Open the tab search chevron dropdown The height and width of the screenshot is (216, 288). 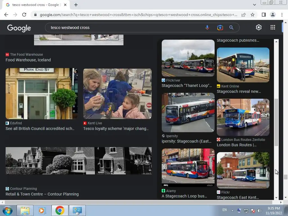tap(254, 5)
